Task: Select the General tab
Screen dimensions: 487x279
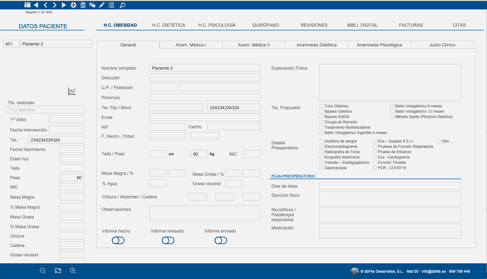Action: pos(128,45)
